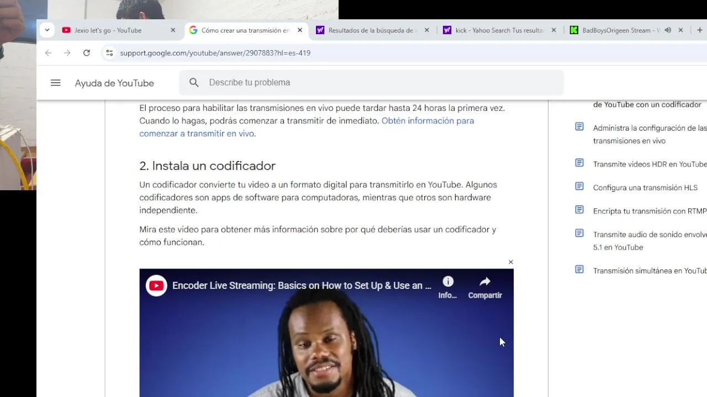Click the address bar URL
The width and height of the screenshot is (707, 397).
pos(215,53)
